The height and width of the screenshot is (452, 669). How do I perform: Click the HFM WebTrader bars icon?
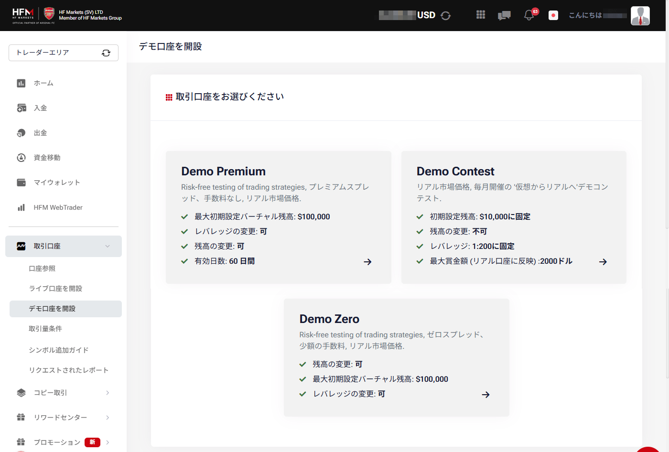21,207
